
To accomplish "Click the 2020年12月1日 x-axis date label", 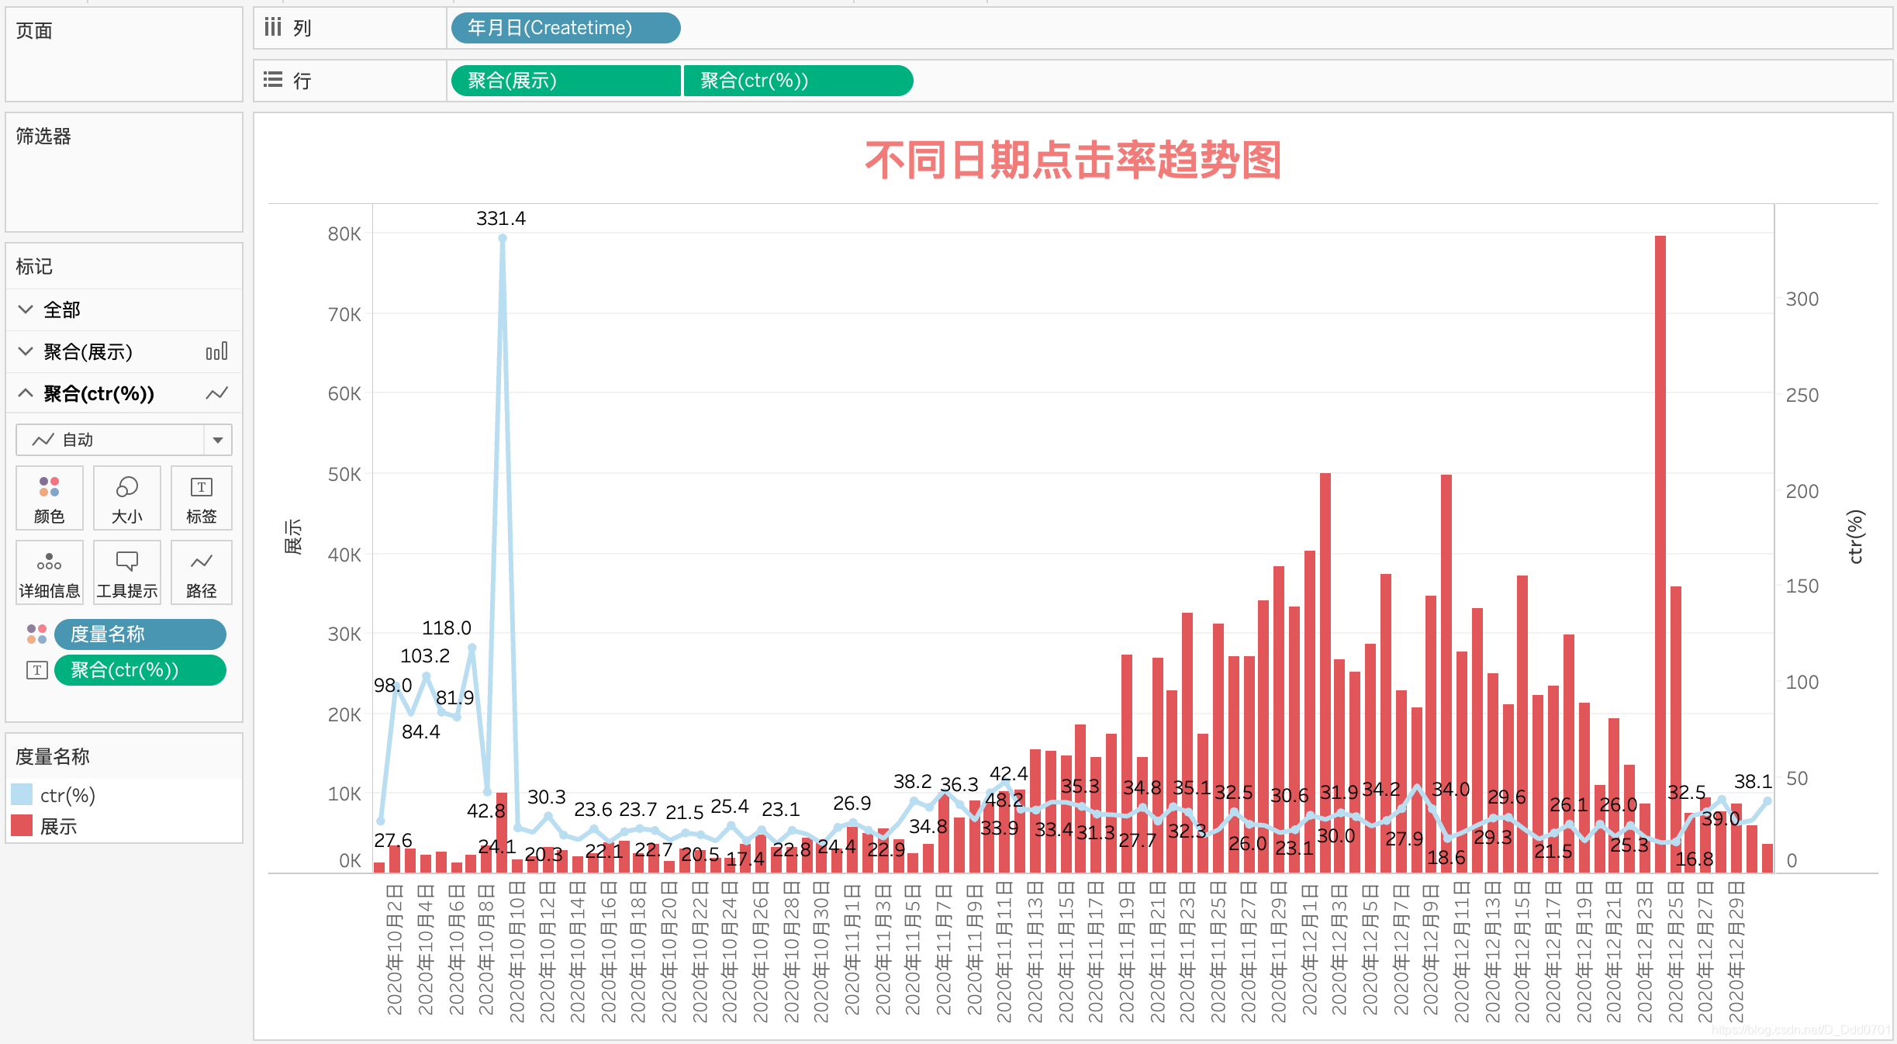I will [1309, 949].
